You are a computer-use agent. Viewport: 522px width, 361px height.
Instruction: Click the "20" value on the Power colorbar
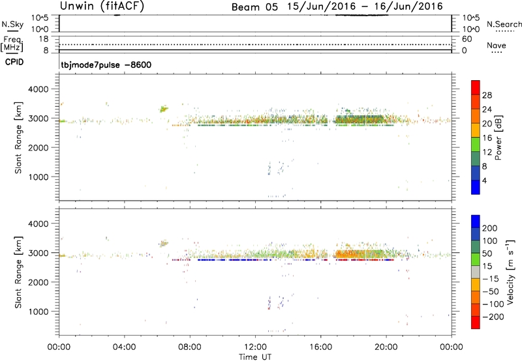(487, 124)
